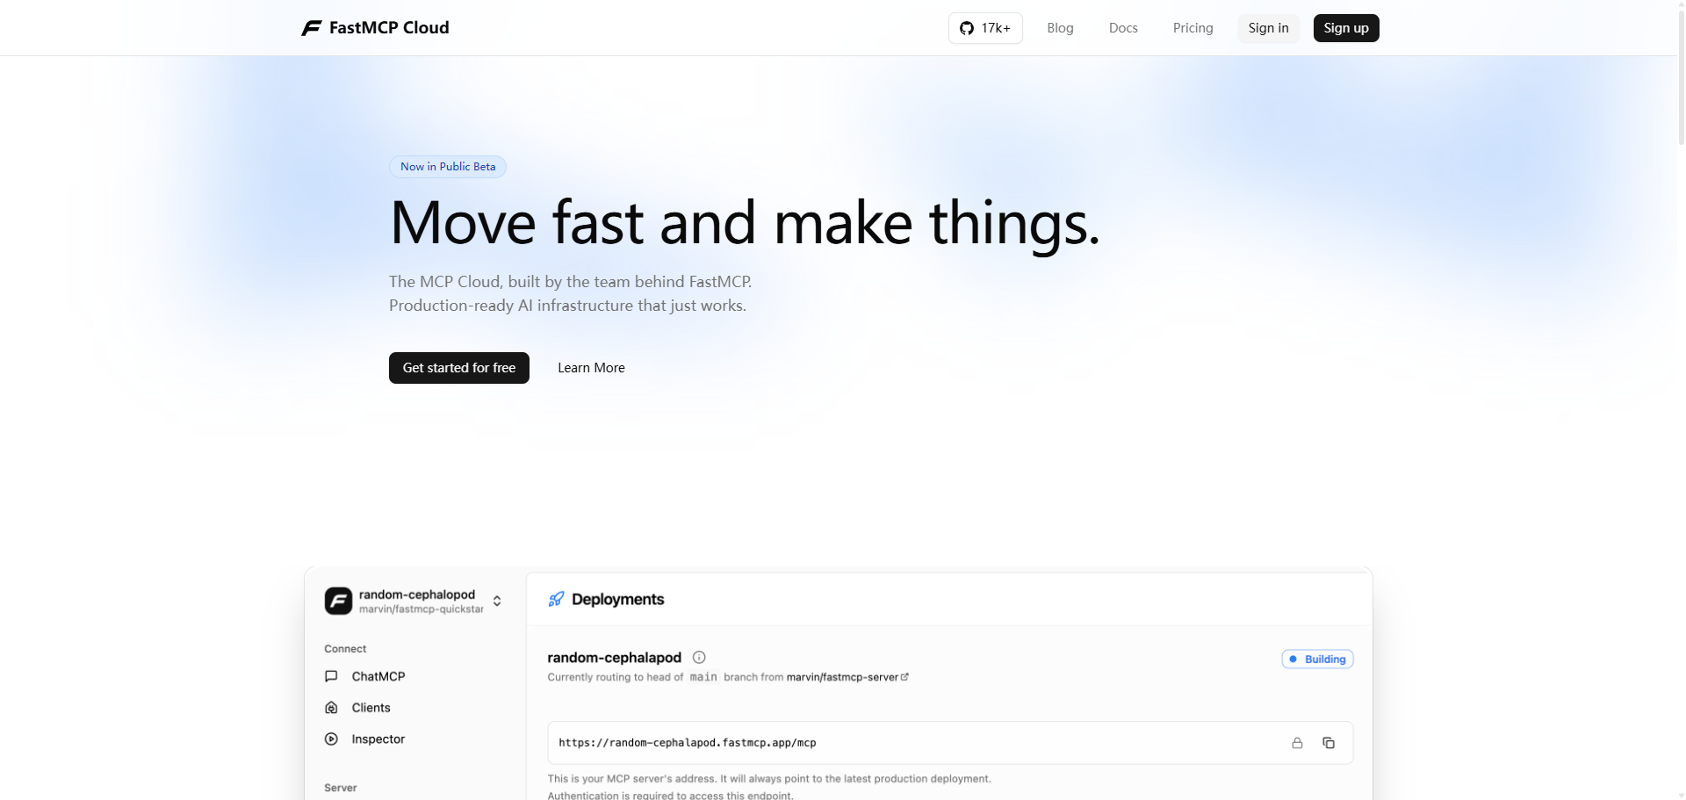Open the Blog page
The image size is (1686, 800).
pos(1060,28)
